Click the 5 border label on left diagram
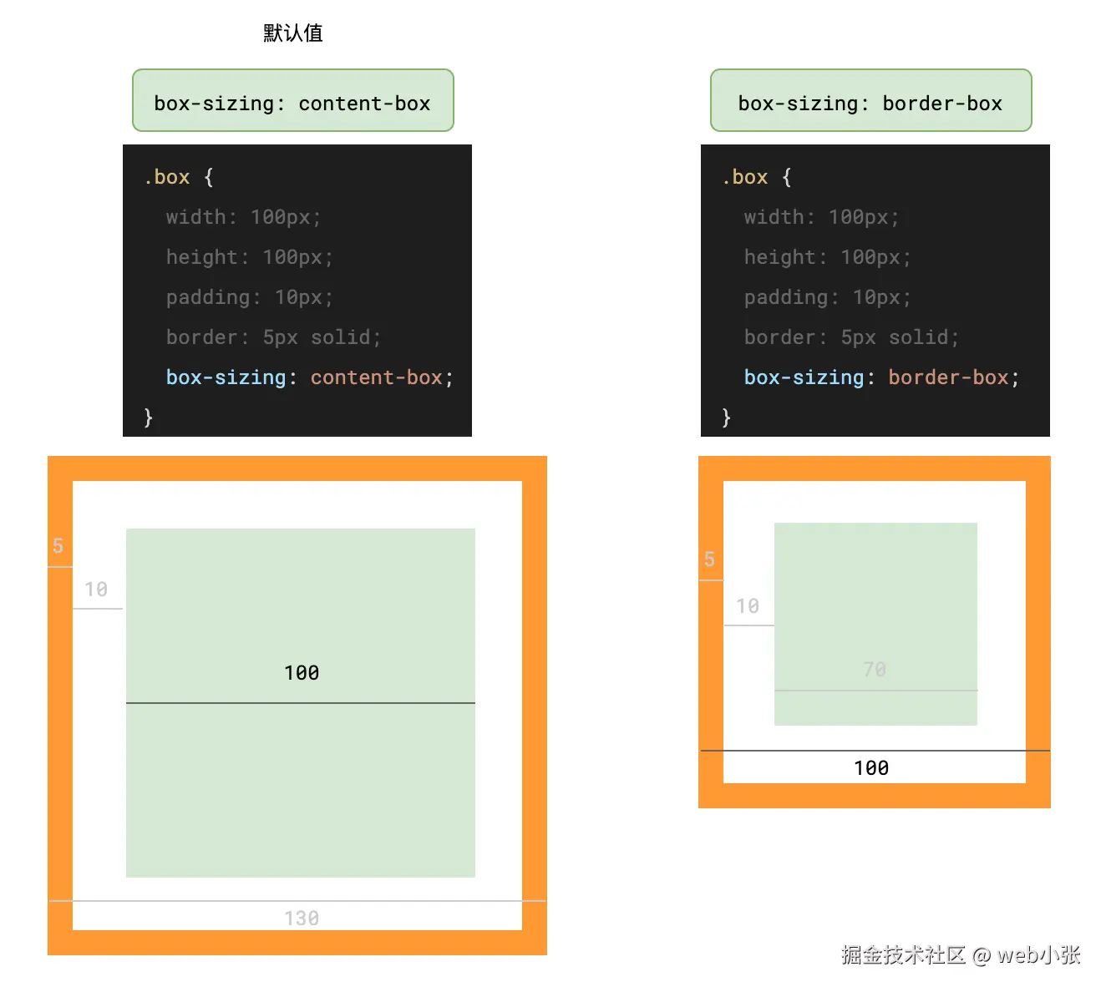The height and width of the screenshot is (992, 1106). (x=58, y=546)
